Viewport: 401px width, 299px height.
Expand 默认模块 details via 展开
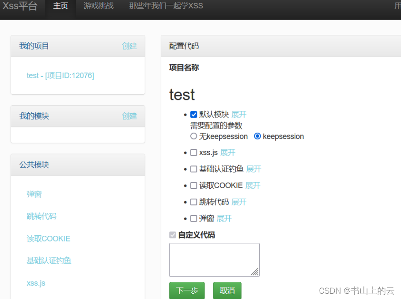(x=239, y=114)
